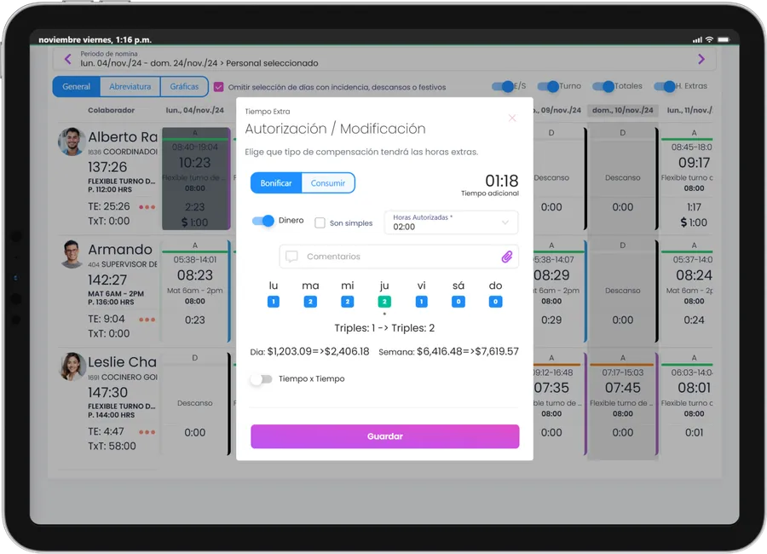The width and height of the screenshot is (767, 554).
Task: Click the green ju day badge showing 2
Action: click(384, 301)
